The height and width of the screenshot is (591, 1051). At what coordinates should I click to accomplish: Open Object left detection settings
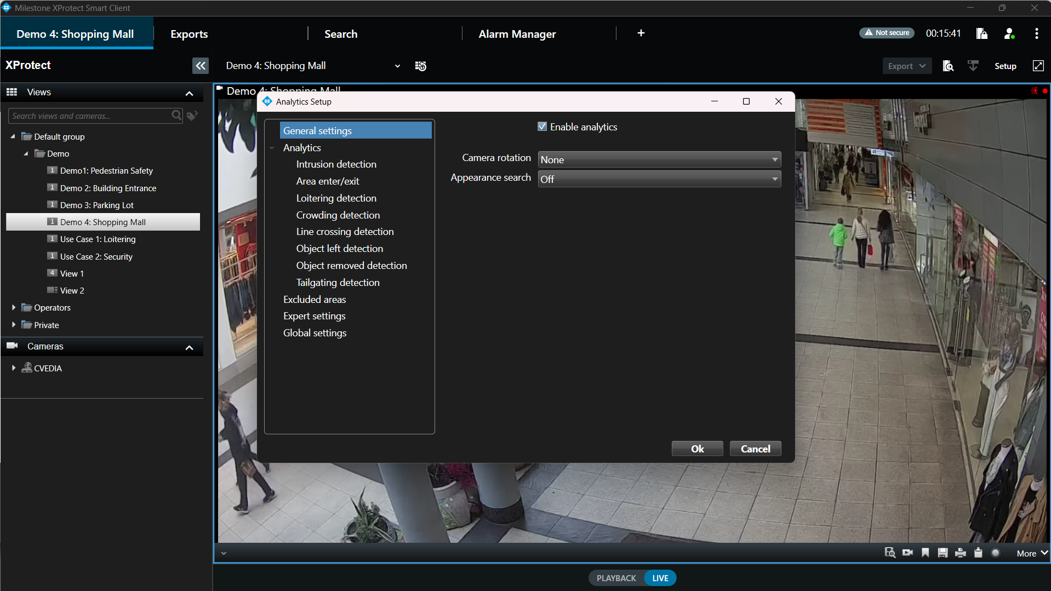339,249
